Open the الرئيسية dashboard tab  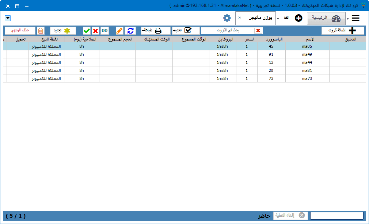[326, 18]
